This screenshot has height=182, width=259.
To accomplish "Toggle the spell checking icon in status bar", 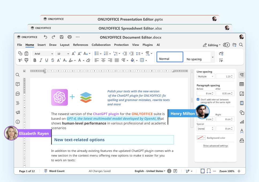I will point(175,171).
